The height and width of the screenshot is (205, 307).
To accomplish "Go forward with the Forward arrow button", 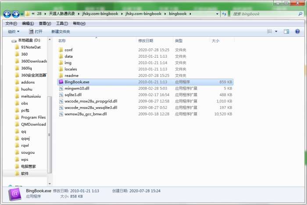I will pos(16,14).
